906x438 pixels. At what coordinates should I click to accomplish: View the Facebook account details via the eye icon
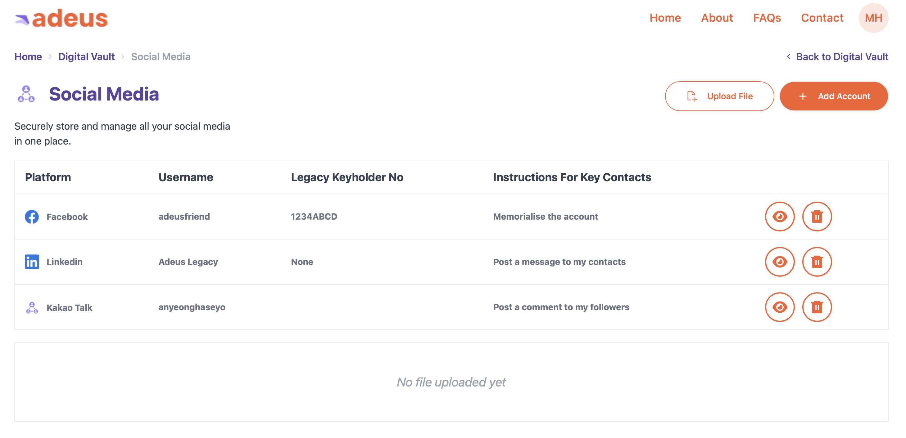coord(779,217)
